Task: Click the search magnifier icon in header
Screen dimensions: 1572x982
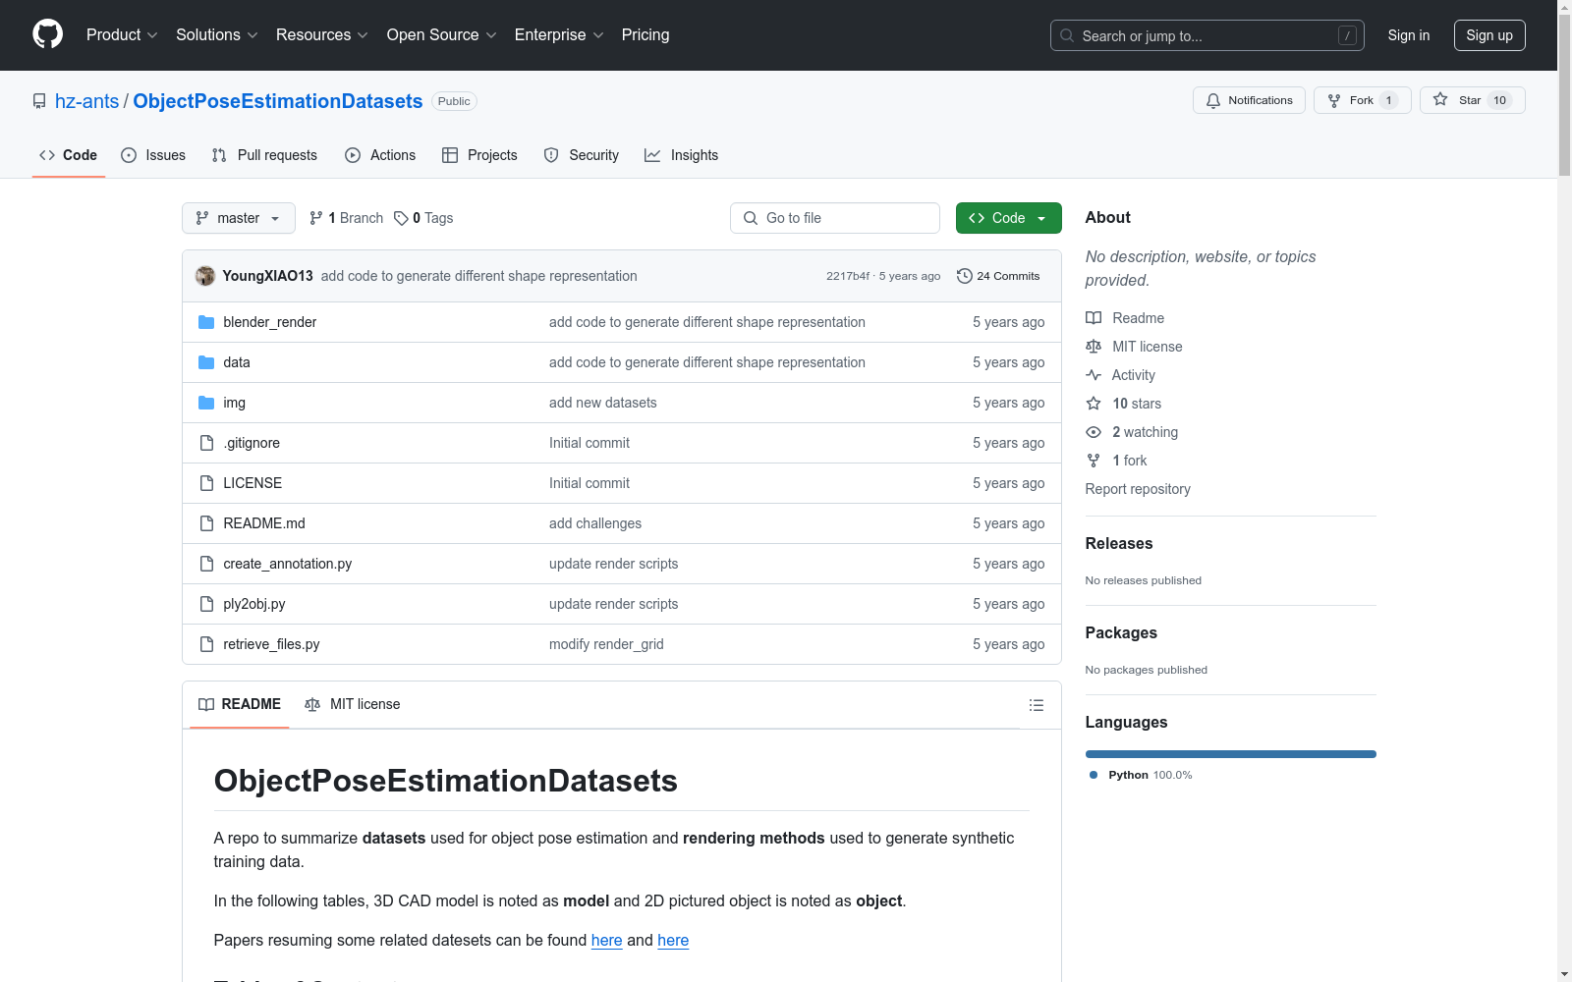Action: point(1067,35)
